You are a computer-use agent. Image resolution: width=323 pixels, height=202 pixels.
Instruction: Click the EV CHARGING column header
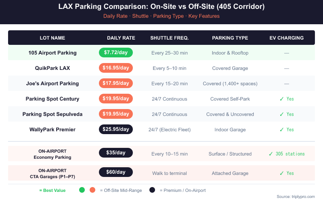[x=287, y=38]
